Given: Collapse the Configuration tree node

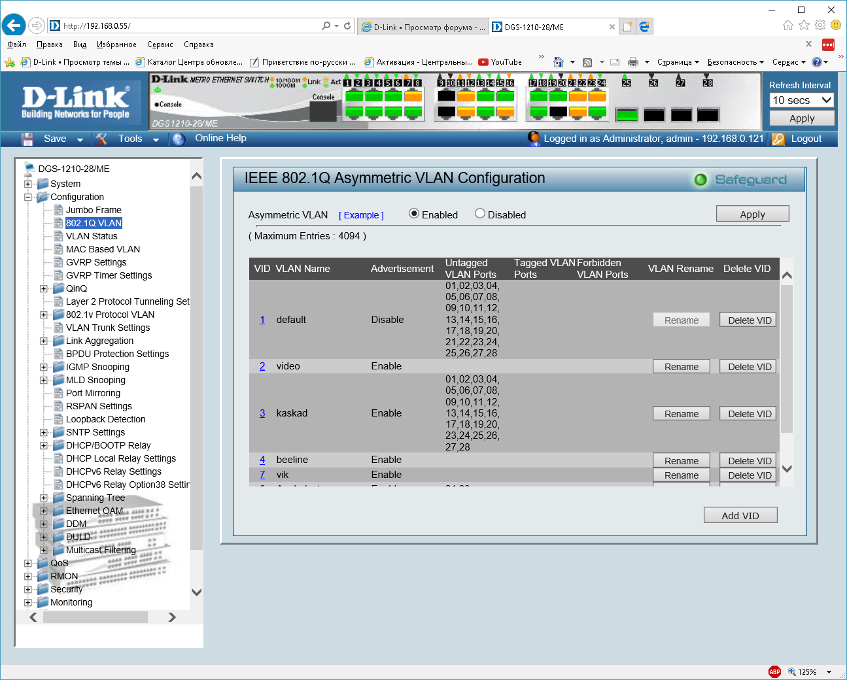Looking at the screenshot, I should pos(28,197).
